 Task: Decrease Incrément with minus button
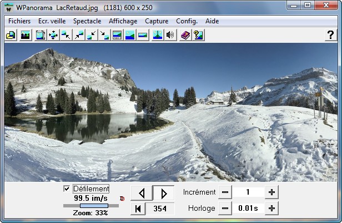point(225,192)
